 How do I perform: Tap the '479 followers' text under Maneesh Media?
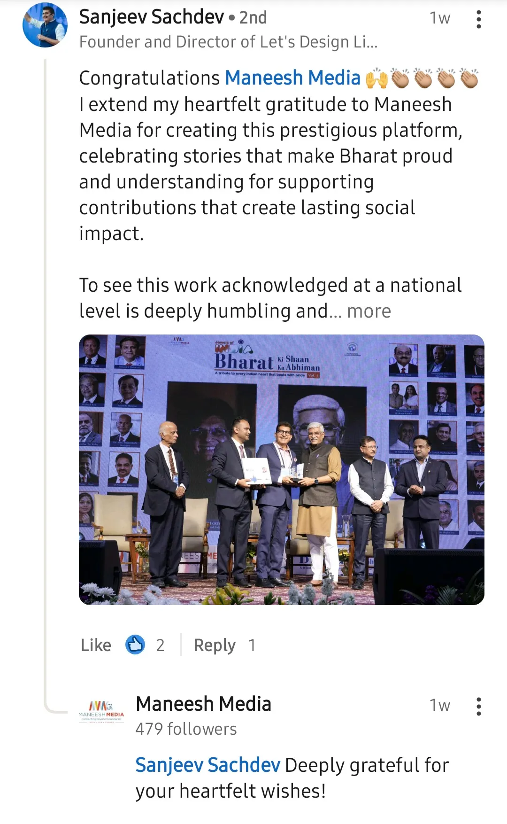pyautogui.click(x=186, y=729)
